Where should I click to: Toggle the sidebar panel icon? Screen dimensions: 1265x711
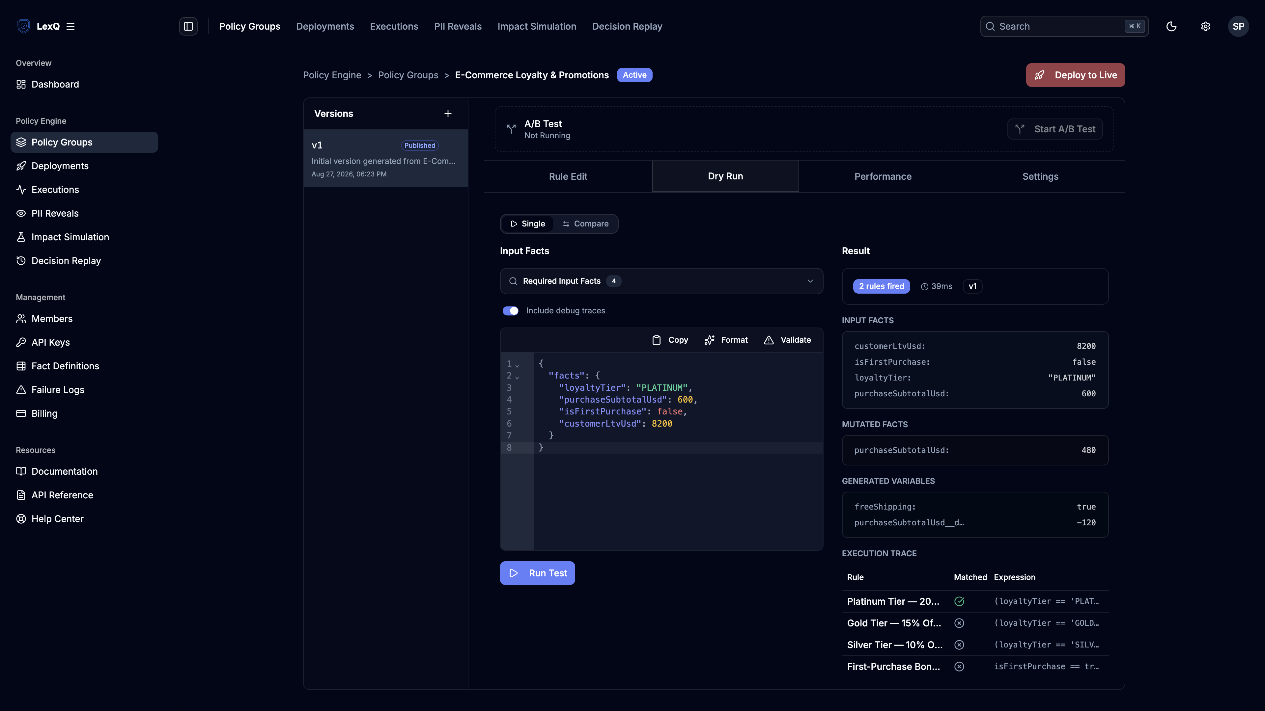[x=188, y=26]
